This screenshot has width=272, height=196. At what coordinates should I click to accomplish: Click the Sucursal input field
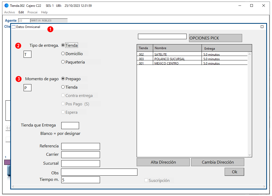click(81, 164)
